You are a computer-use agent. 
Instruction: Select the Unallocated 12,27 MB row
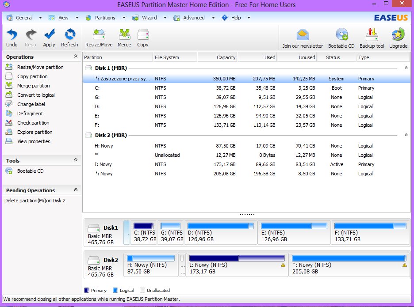(x=247, y=155)
